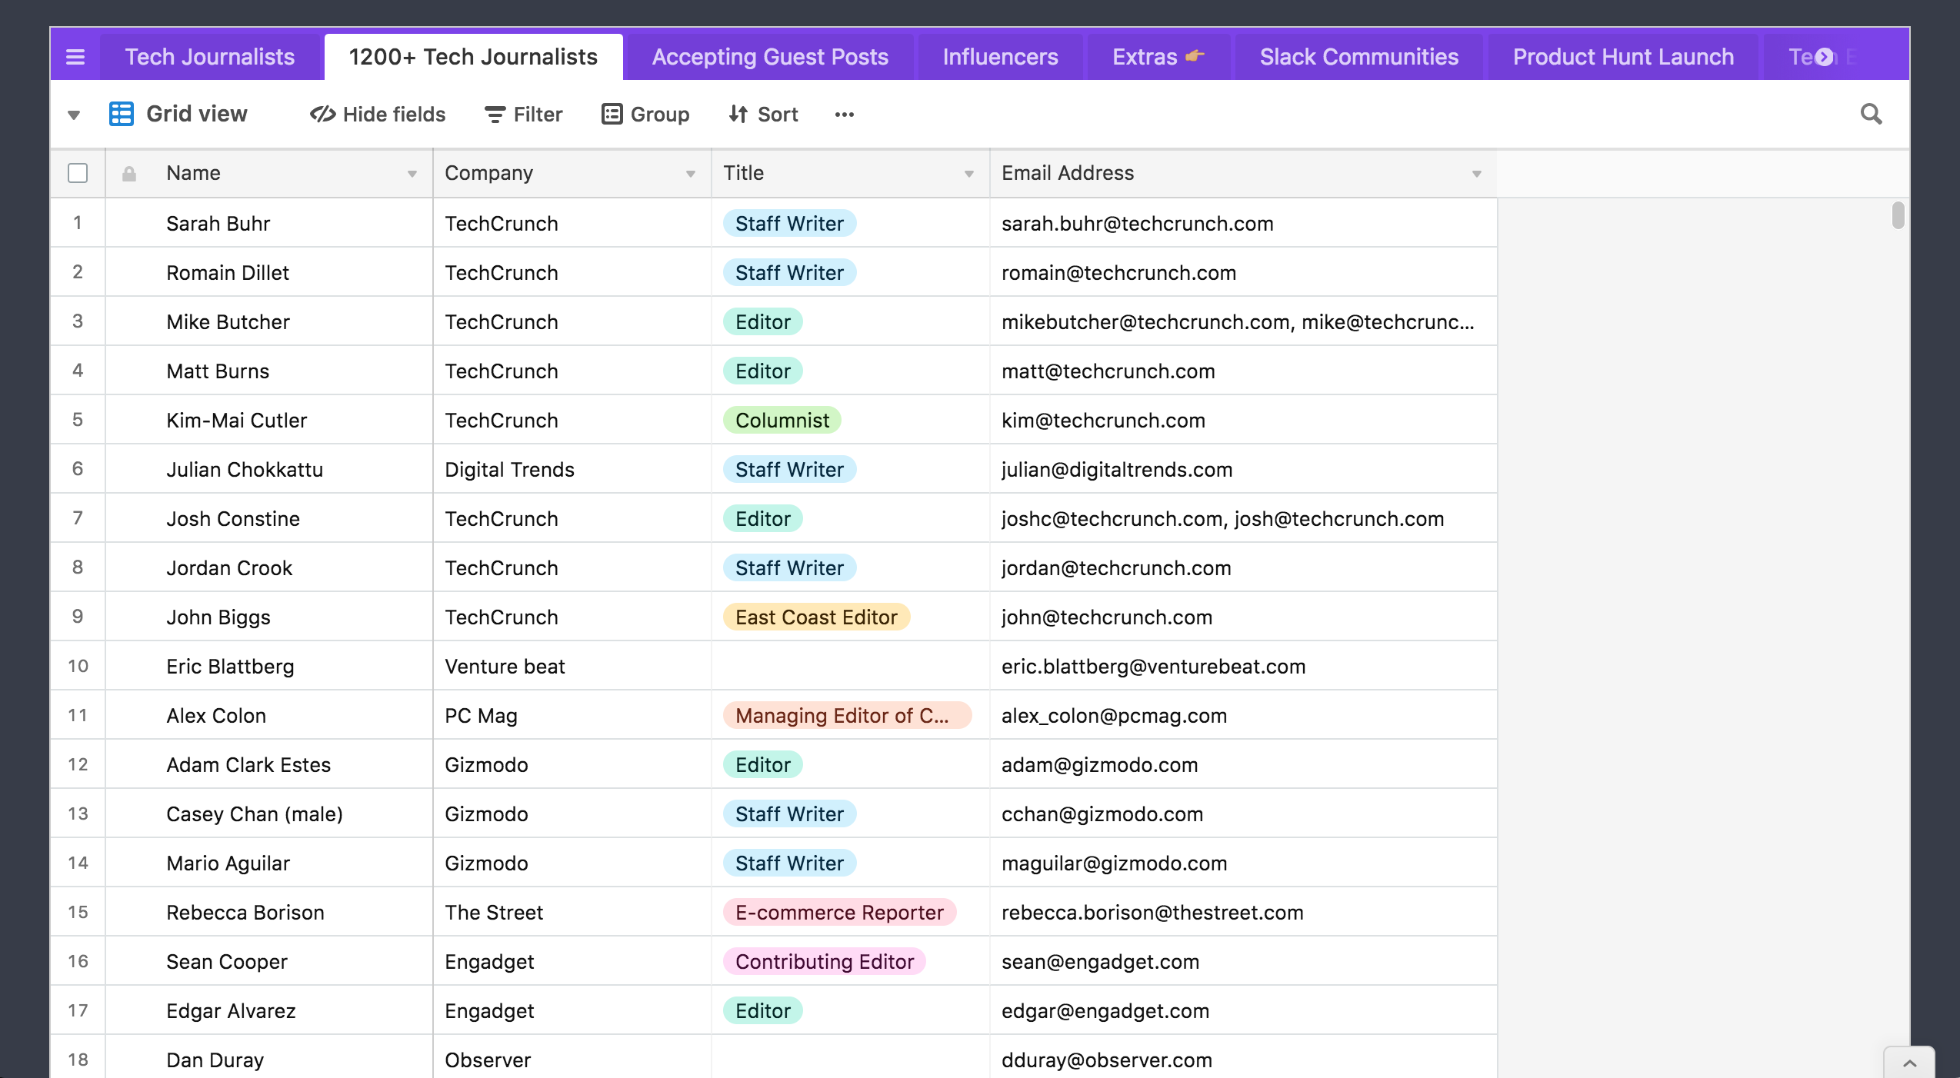
Task: Open the Accepting Guest Posts tab
Action: (770, 57)
